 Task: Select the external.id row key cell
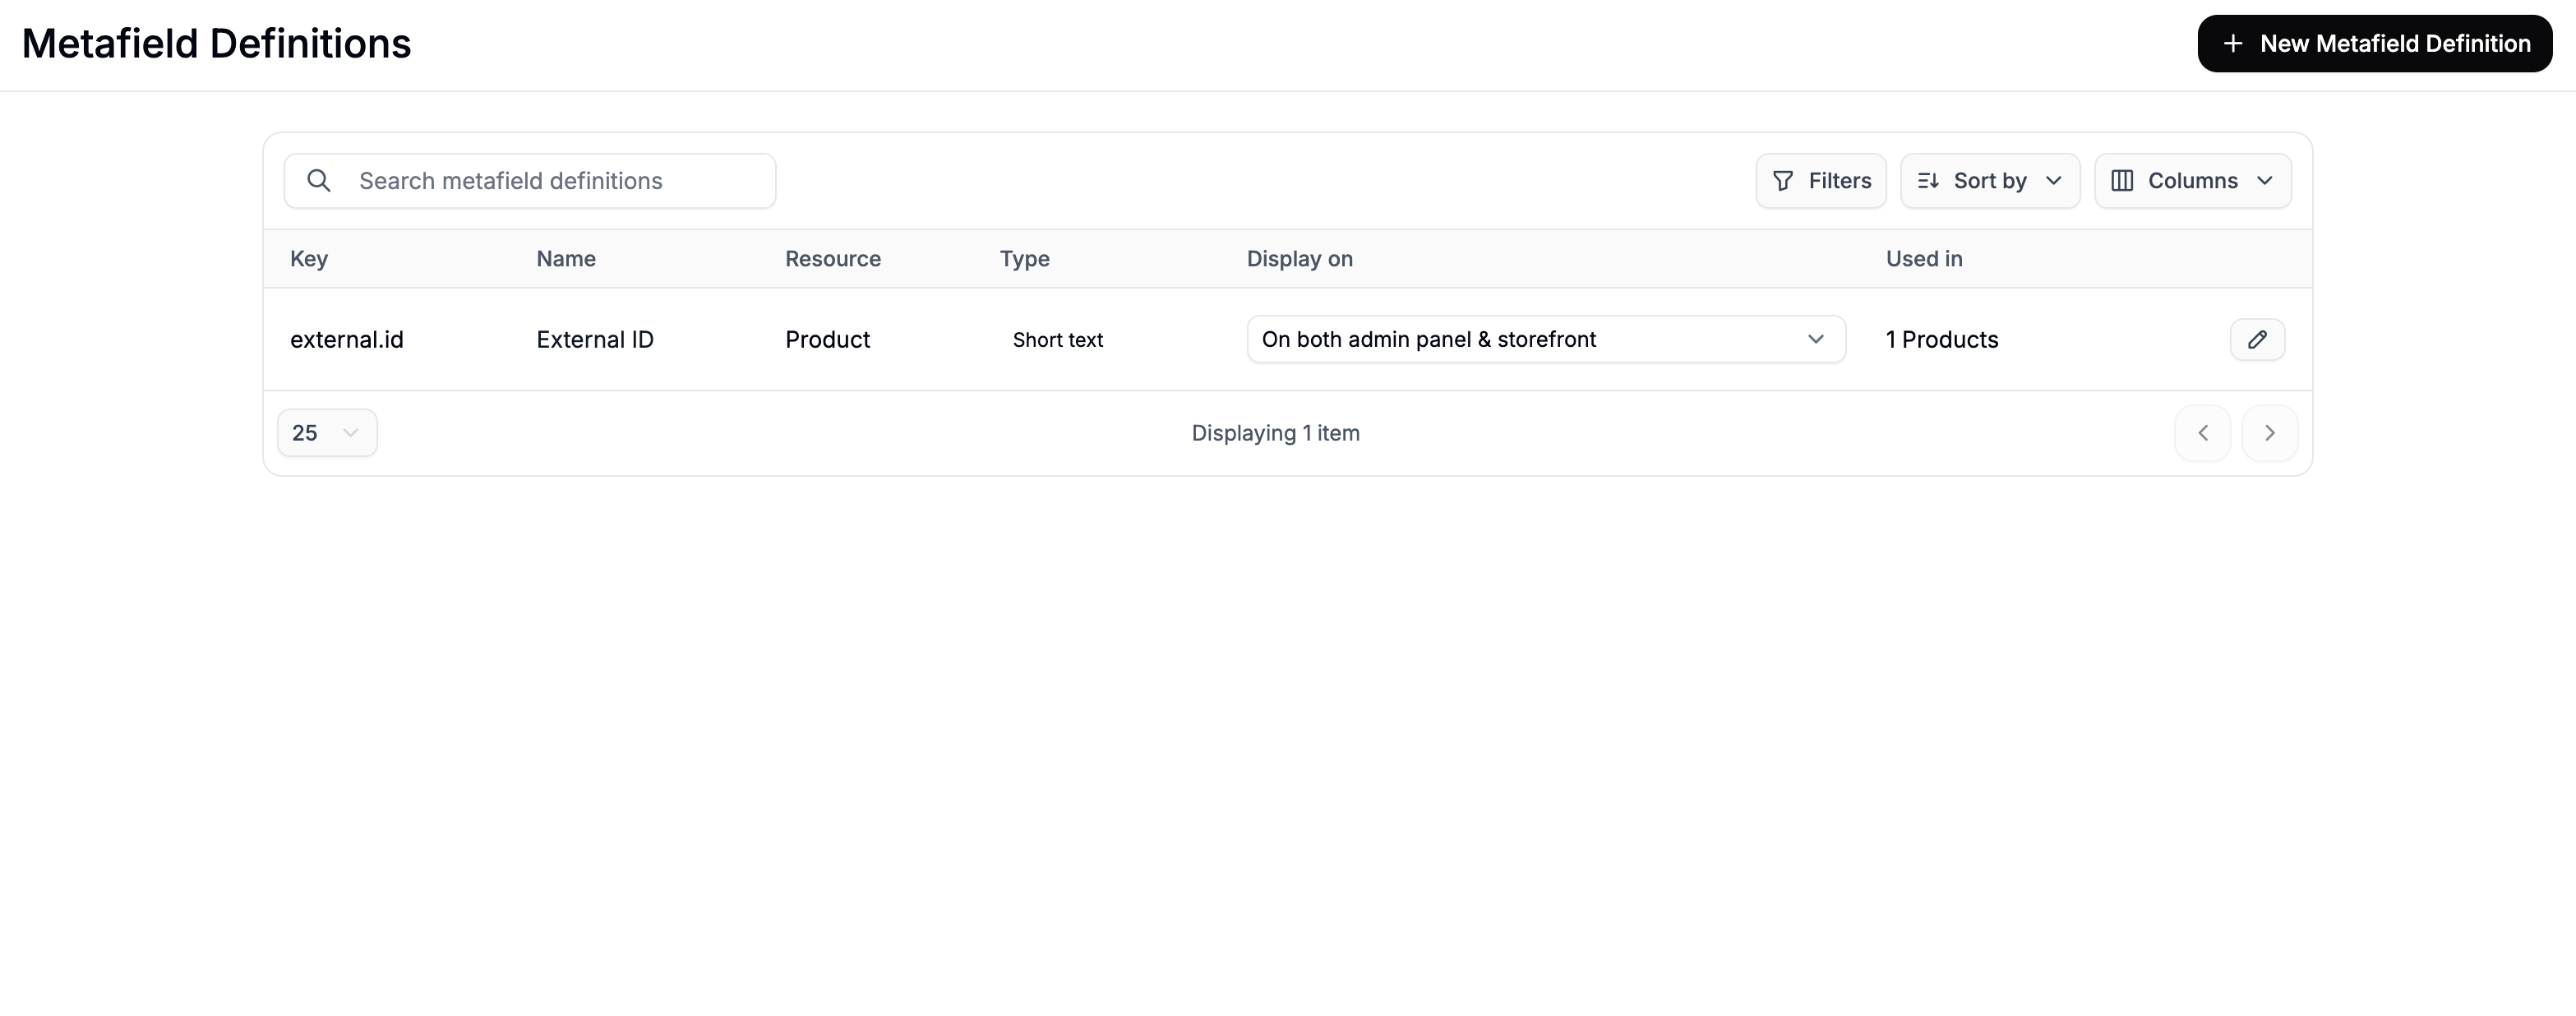(x=347, y=339)
